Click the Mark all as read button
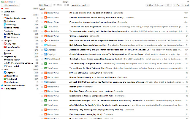190x119 pixels. coord(79,5)
